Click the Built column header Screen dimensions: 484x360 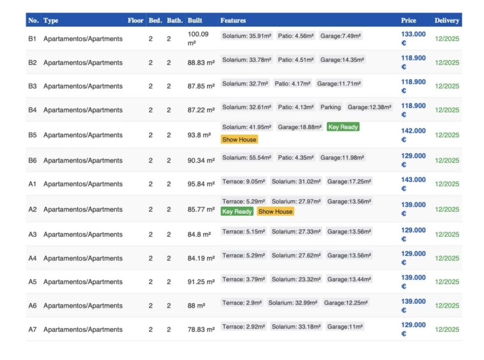tap(195, 20)
